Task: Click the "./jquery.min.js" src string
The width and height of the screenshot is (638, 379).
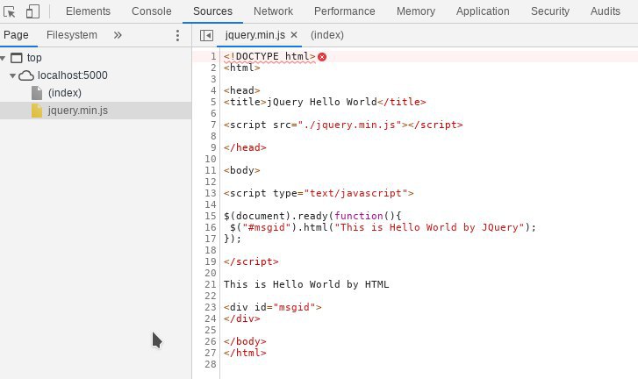Action: point(349,125)
